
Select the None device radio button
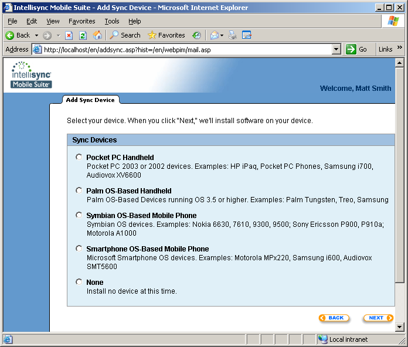[x=79, y=282]
